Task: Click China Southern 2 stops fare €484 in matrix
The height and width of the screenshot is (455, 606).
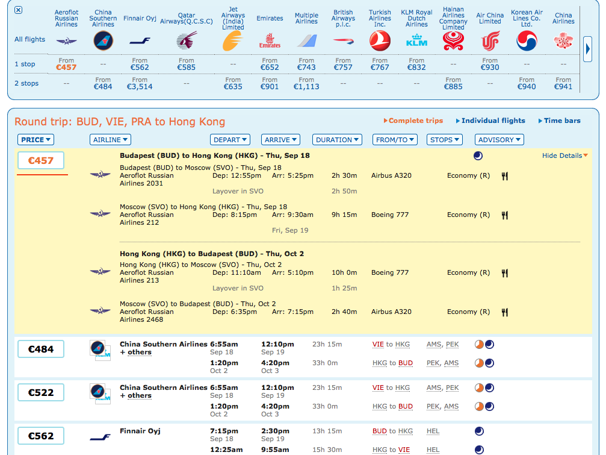Action: click(103, 87)
